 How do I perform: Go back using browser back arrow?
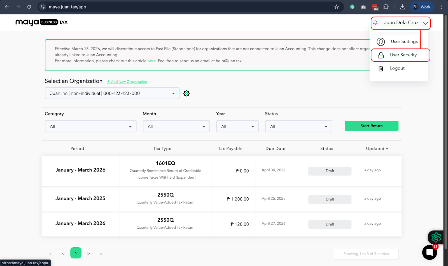(7, 7)
